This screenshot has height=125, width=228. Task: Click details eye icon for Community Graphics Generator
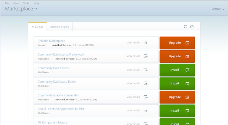(x=145, y=97)
